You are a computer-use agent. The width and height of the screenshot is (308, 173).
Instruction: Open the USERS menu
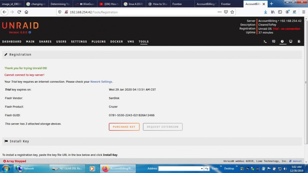[x=61, y=41]
